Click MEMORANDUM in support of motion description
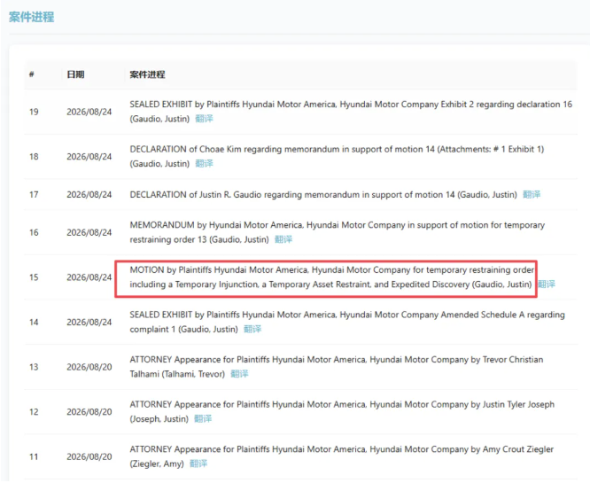This screenshot has height=483, width=590. (338, 232)
